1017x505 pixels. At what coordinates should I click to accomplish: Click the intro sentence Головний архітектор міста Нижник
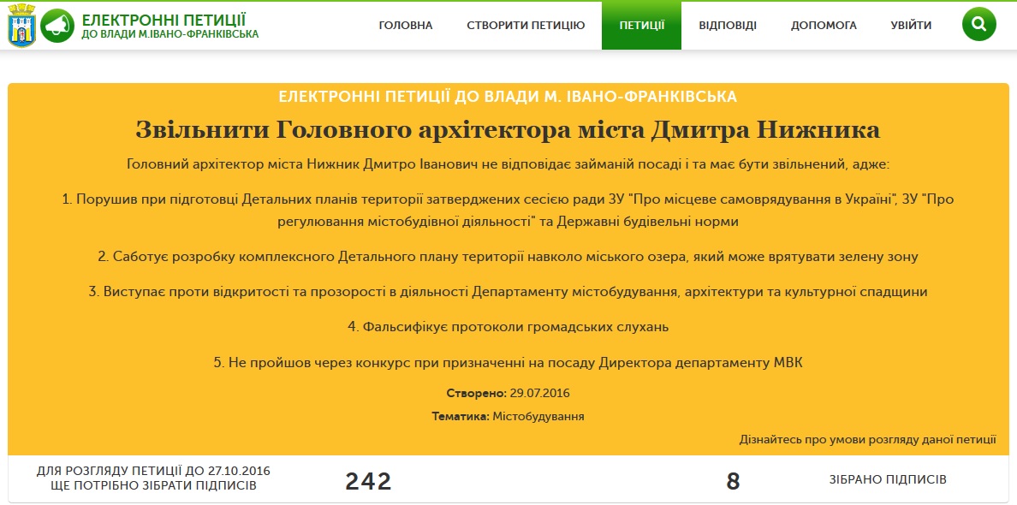(x=508, y=163)
